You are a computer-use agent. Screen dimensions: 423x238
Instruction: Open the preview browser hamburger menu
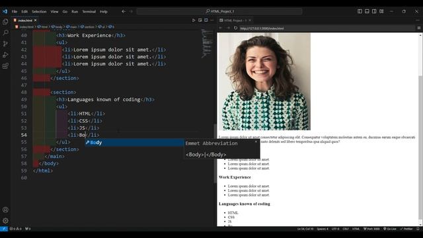pyautogui.click(x=418, y=28)
